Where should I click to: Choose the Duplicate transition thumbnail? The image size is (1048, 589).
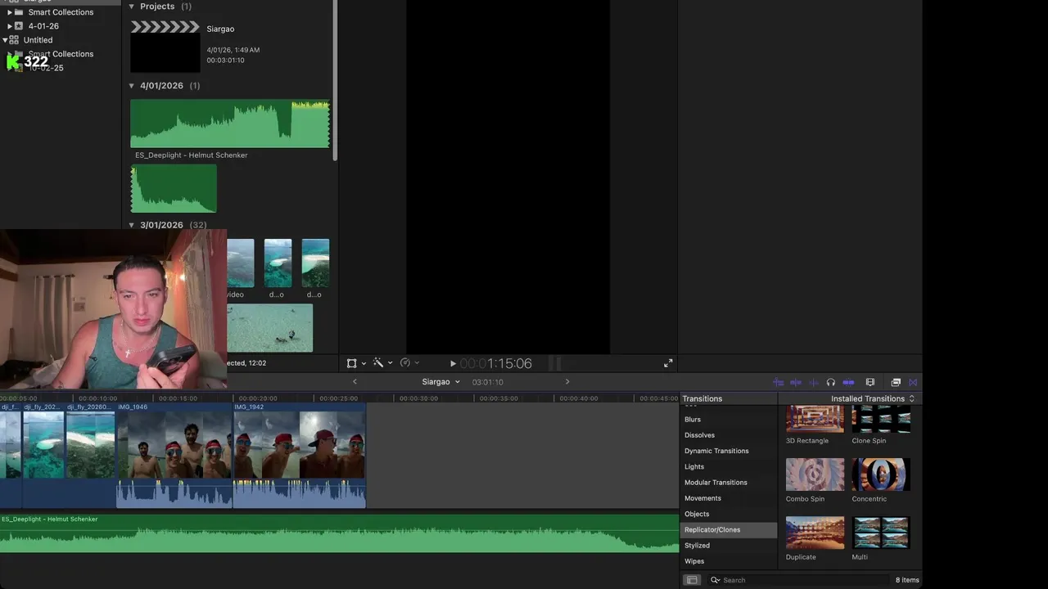[x=815, y=533]
